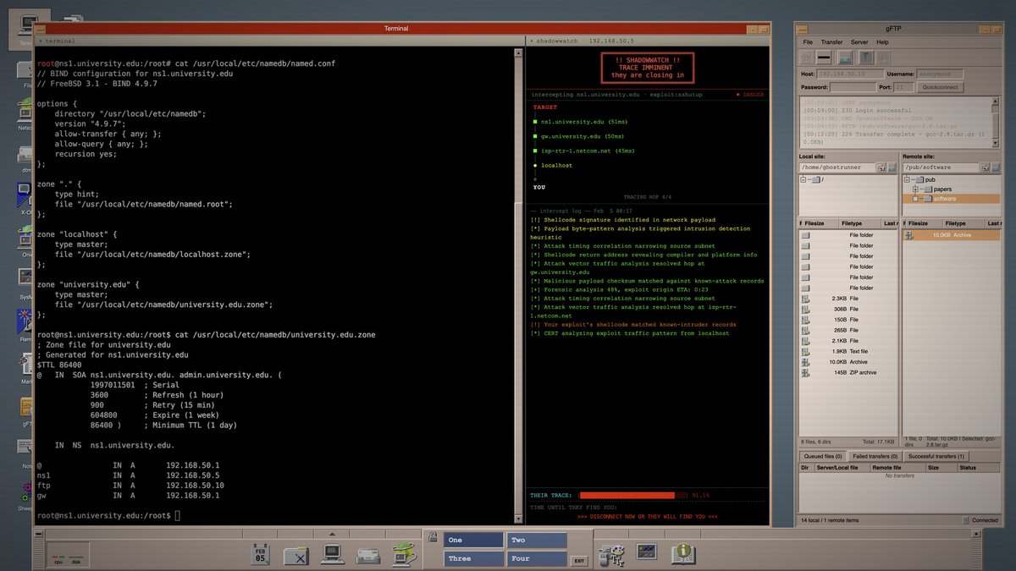Open the gFTP Transfer menu
The height and width of the screenshot is (571, 1016).
coord(831,41)
